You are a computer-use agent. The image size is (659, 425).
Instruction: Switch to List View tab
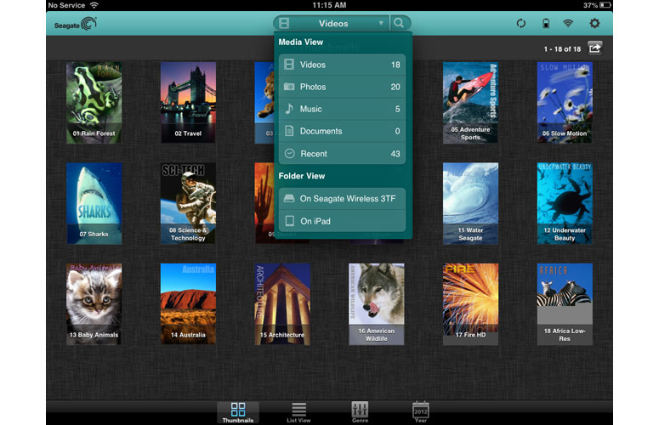pos(298,412)
